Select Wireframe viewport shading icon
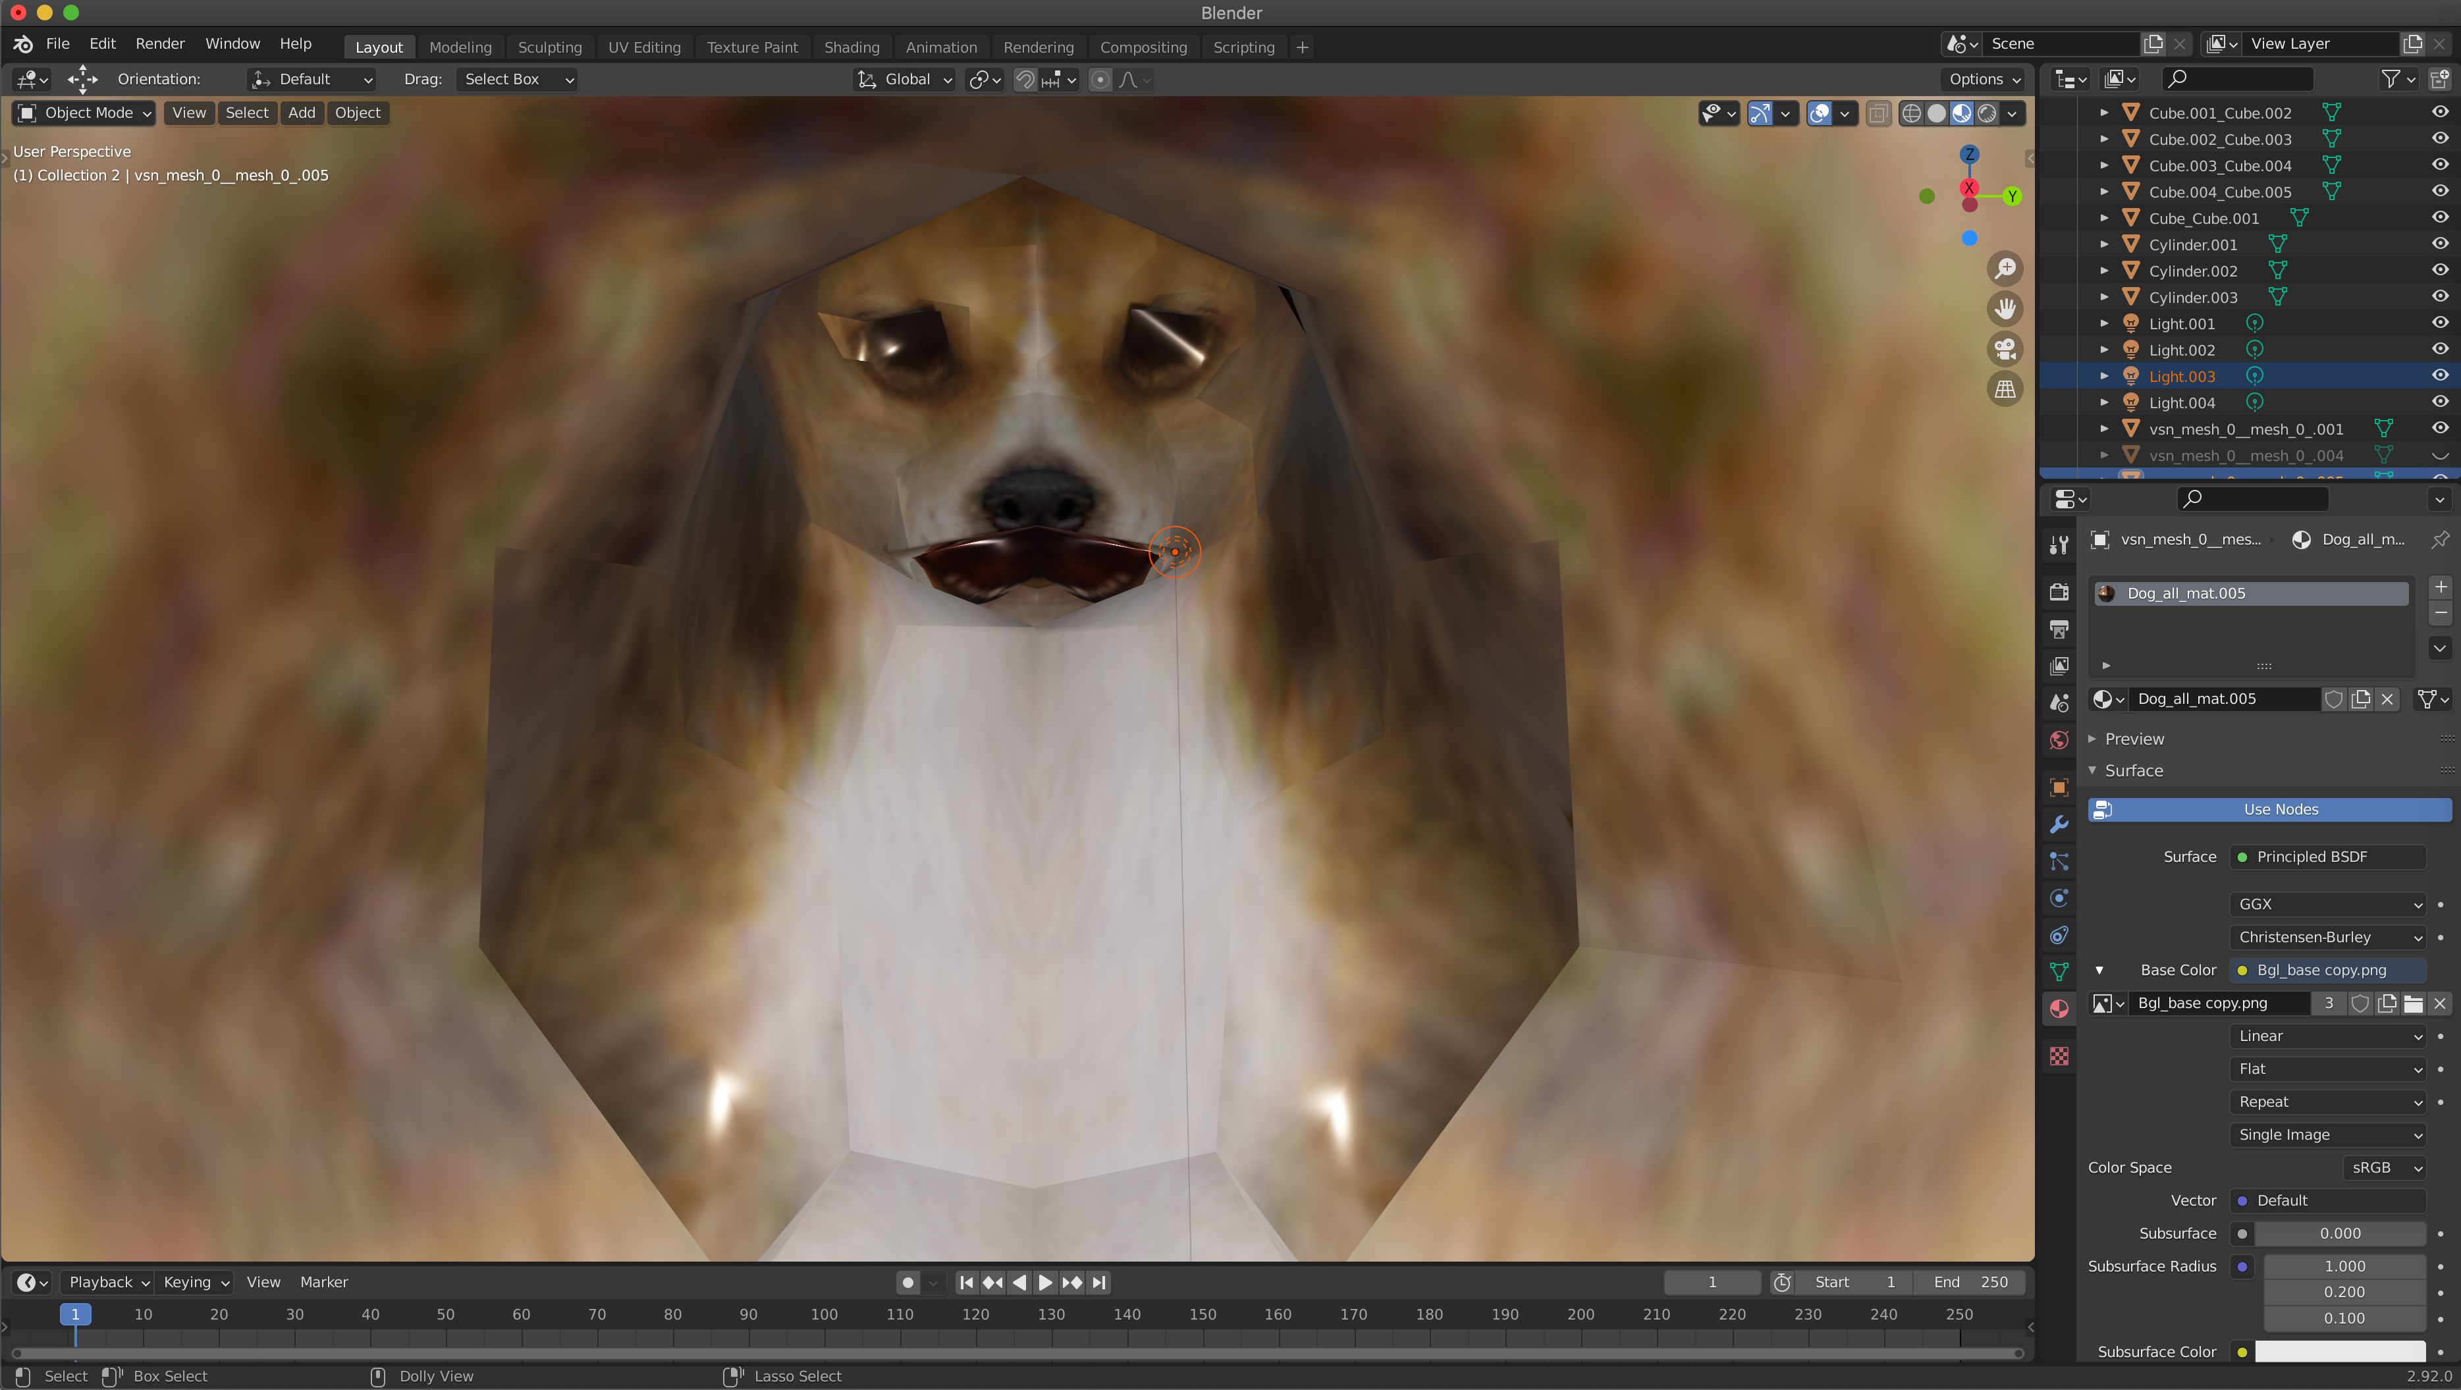 click(x=1910, y=113)
